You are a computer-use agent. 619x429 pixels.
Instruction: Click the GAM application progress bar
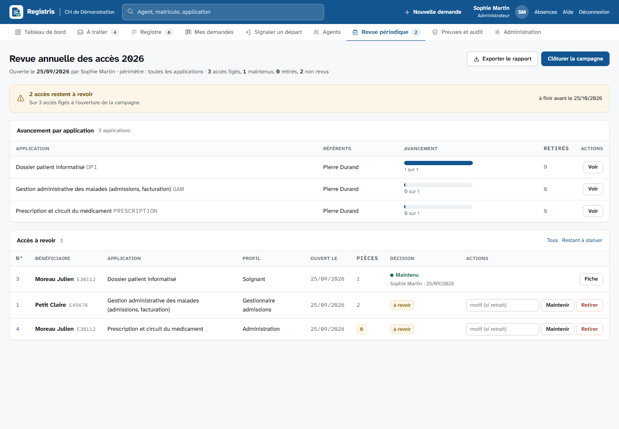point(438,185)
